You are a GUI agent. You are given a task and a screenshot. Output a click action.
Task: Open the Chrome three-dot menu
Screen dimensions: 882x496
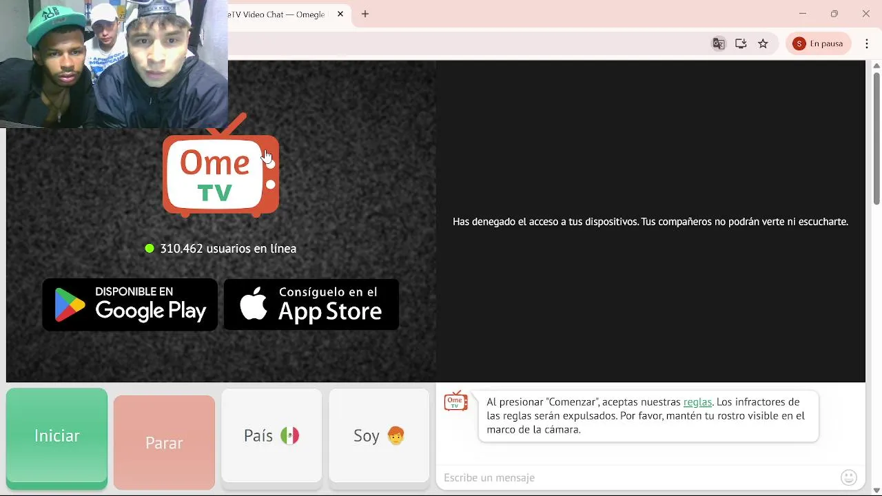[x=867, y=43]
